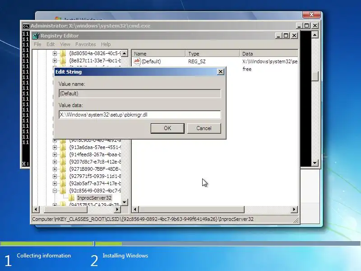The image size is (361, 271).
Task: Sort values by the Data column header
Action: click(269, 53)
